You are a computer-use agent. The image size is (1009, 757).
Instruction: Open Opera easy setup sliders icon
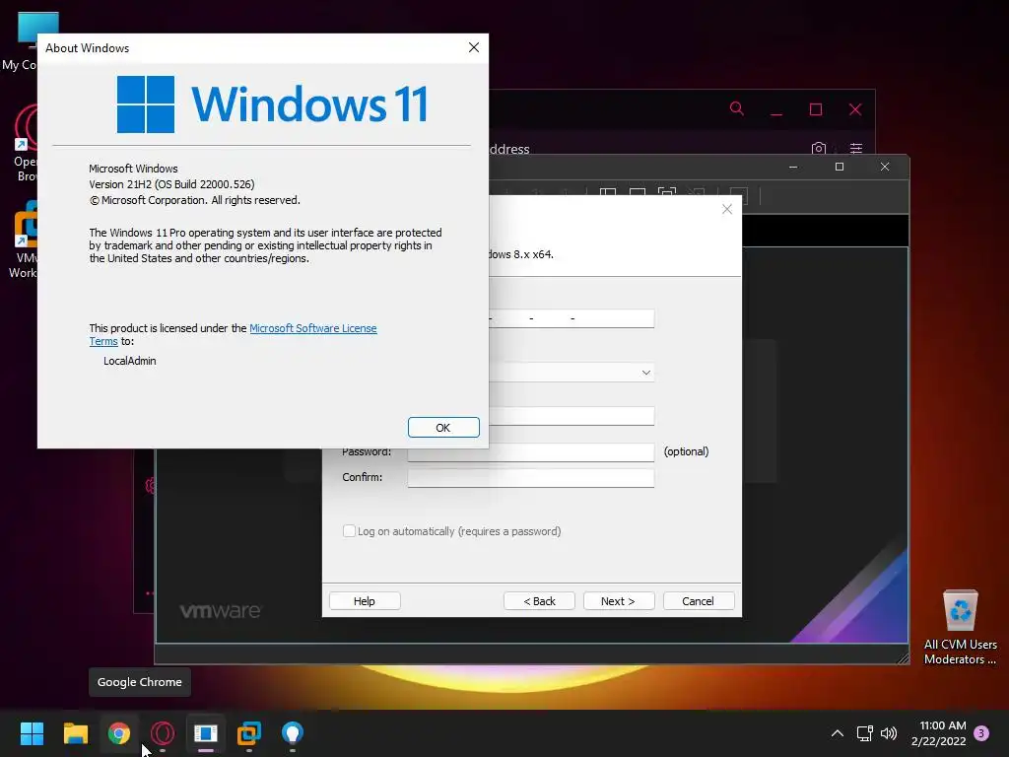pyautogui.click(x=856, y=149)
